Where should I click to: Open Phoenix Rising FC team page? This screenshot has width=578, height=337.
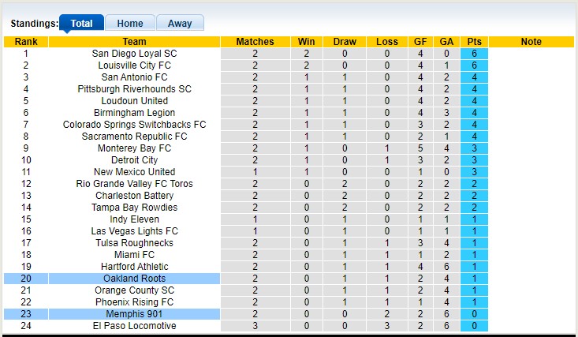(x=134, y=302)
